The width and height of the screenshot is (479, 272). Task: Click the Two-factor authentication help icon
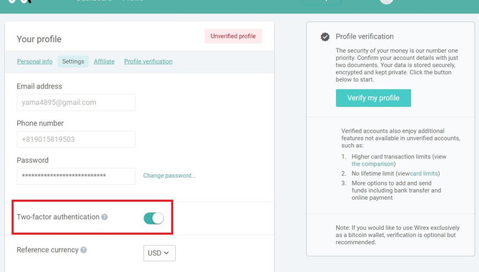click(104, 217)
